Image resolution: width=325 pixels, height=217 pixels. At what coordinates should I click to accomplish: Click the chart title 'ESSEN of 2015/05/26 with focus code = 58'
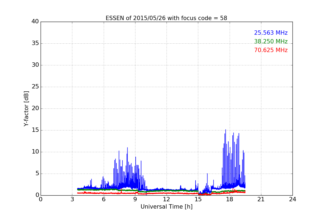click(x=166, y=18)
